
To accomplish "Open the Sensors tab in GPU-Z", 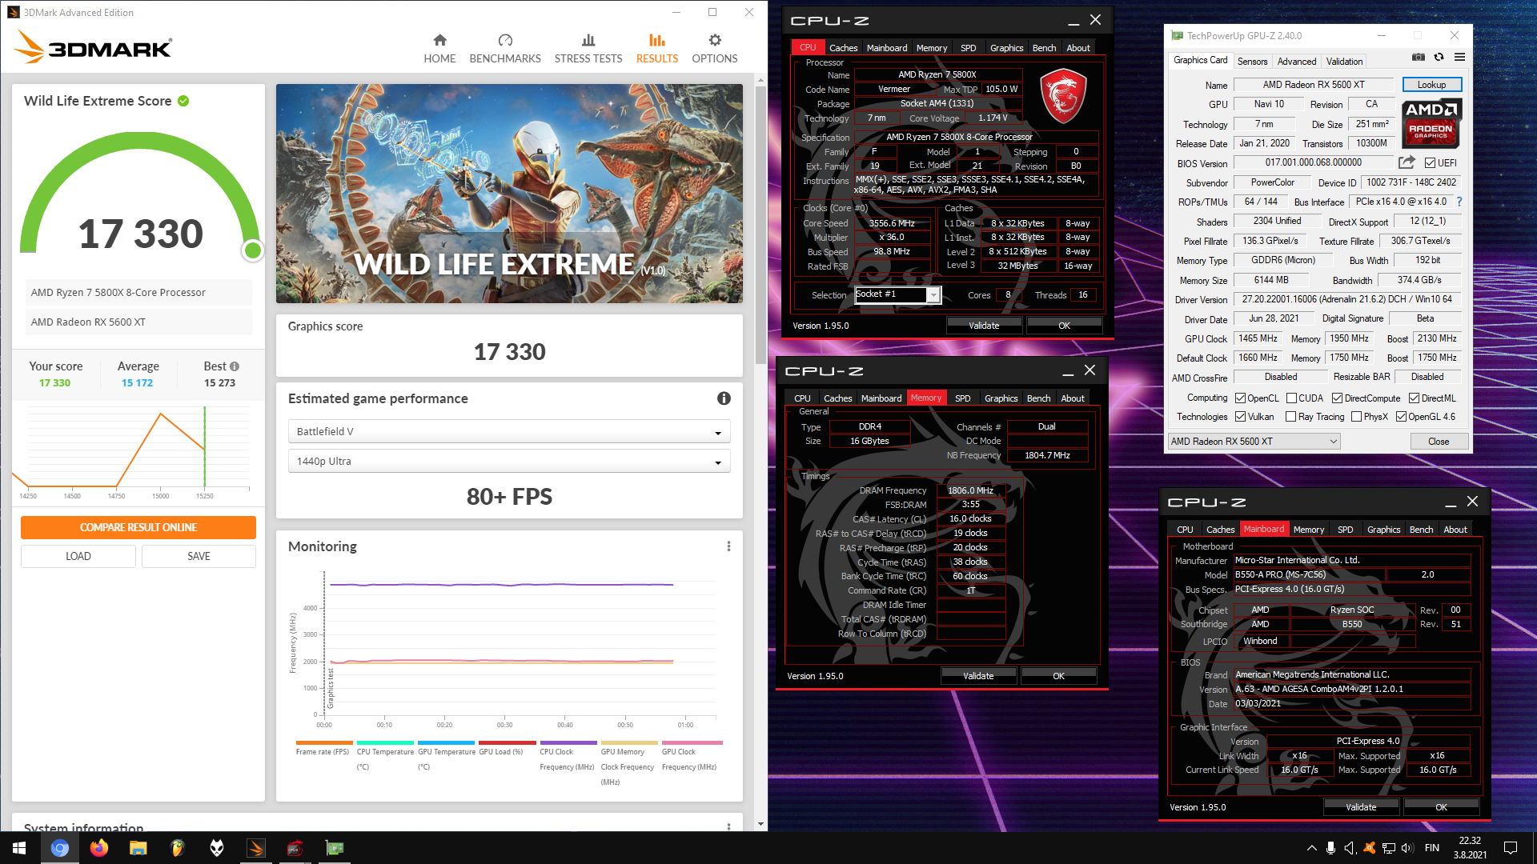I will click(1252, 62).
